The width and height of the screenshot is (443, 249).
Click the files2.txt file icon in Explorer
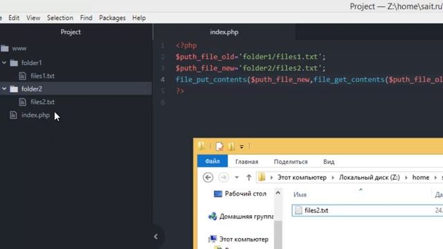298,210
